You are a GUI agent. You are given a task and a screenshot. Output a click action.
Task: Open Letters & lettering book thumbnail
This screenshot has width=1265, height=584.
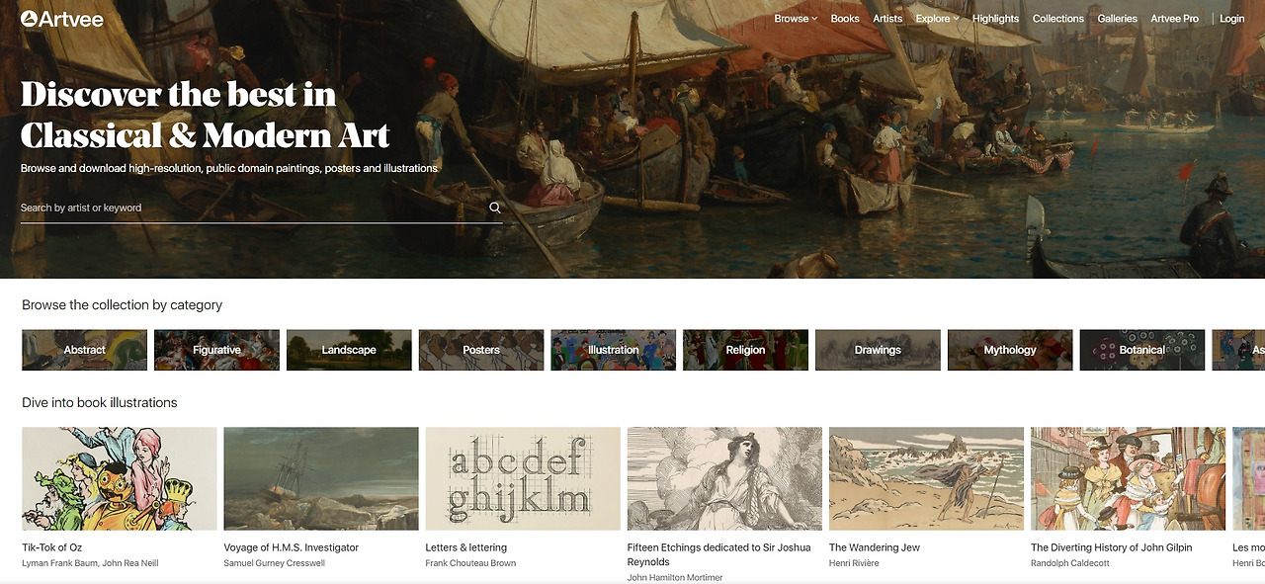[523, 478]
